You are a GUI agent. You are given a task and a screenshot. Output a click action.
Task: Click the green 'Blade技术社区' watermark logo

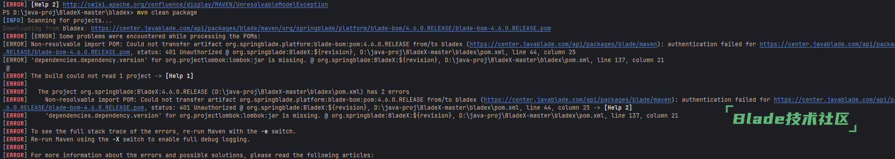coord(791,119)
